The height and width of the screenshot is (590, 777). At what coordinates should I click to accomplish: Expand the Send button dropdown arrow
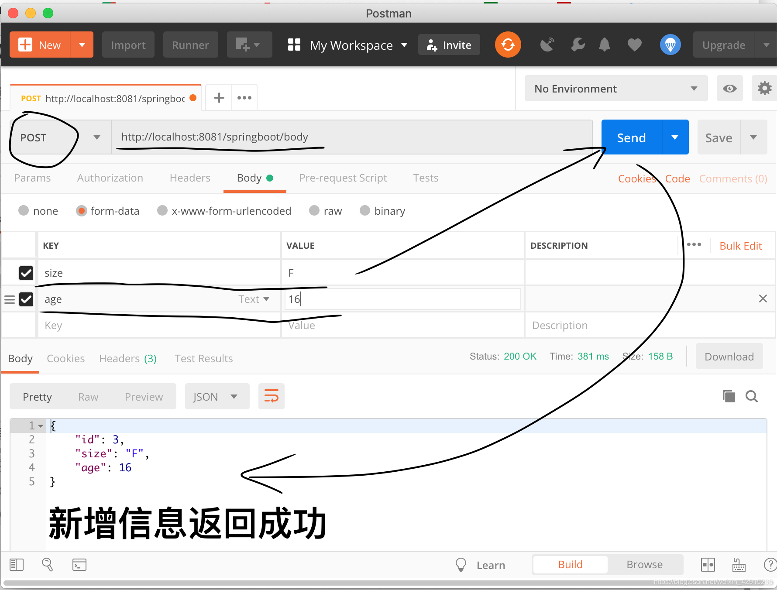(x=675, y=137)
